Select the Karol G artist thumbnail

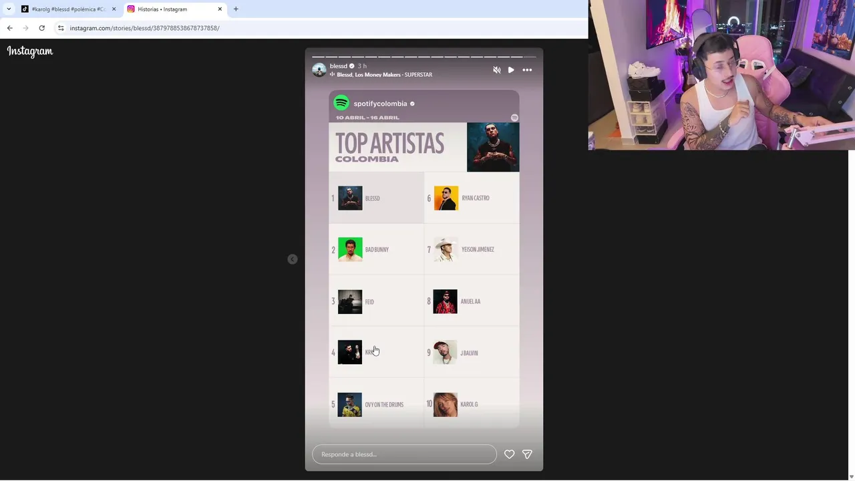(x=446, y=404)
